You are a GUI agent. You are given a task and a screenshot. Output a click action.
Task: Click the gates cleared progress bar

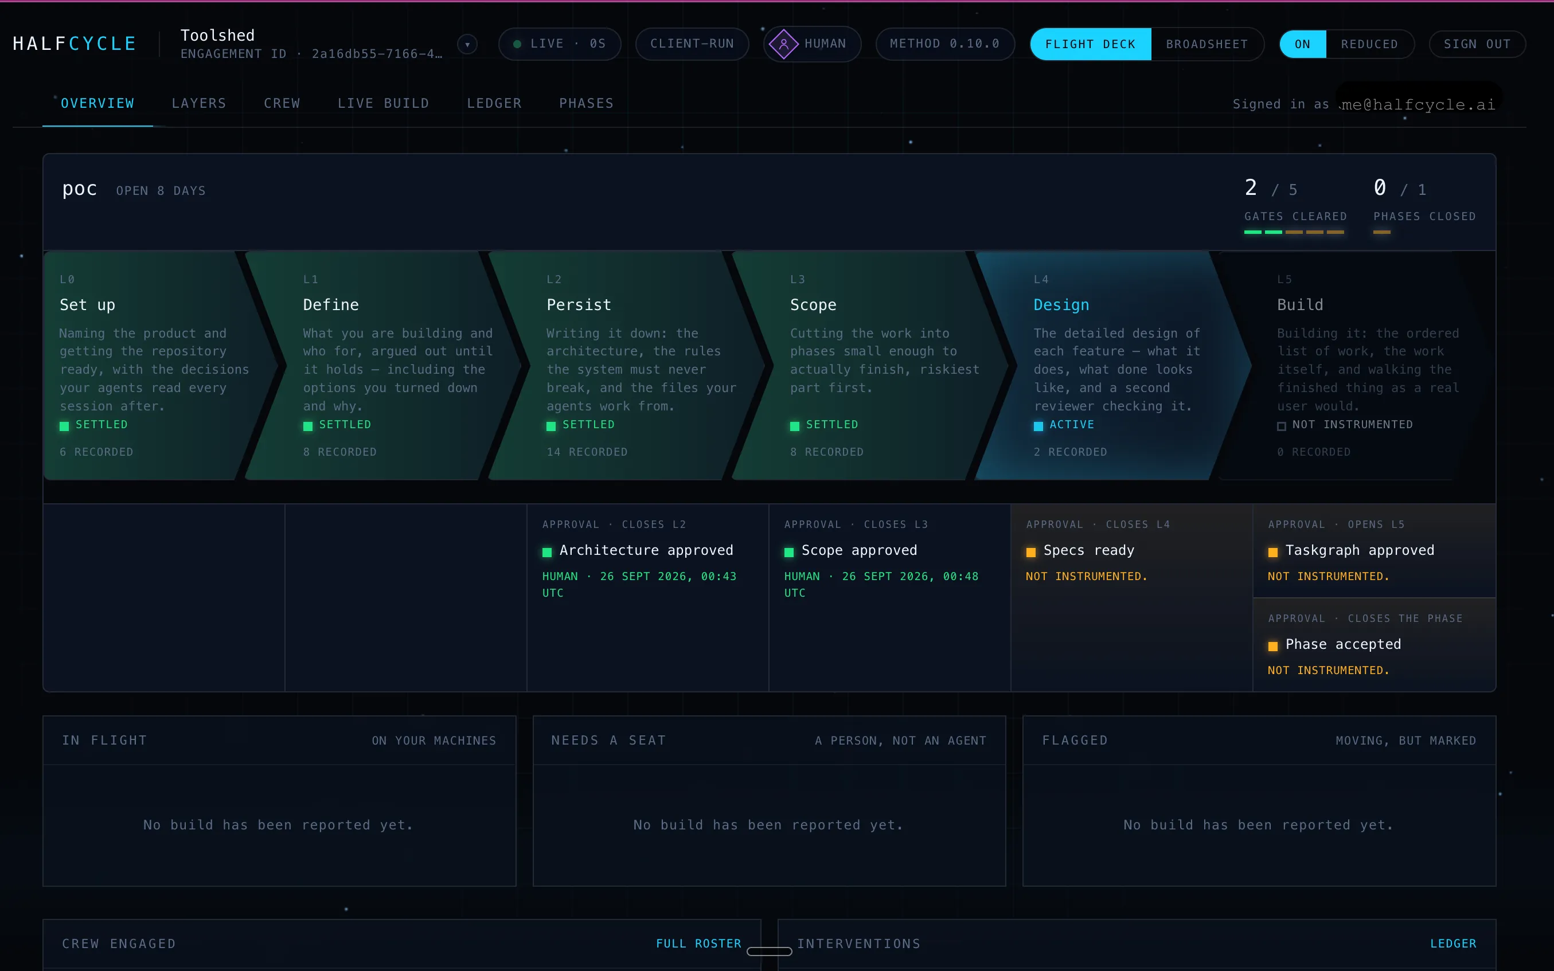(x=1294, y=232)
